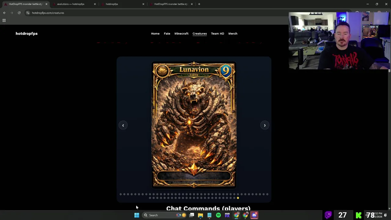The width and height of the screenshot is (391, 220).
Task: Click the green Kick icon in overlay
Action: pyautogui.click(x=359, y=215)
